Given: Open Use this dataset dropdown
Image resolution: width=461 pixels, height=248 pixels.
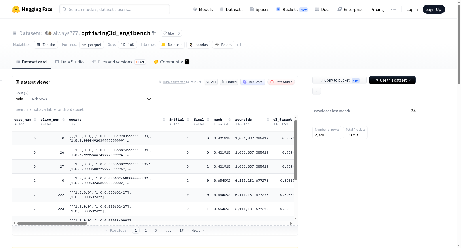Looking at the screenshot, I should click(x=392, y=80).
